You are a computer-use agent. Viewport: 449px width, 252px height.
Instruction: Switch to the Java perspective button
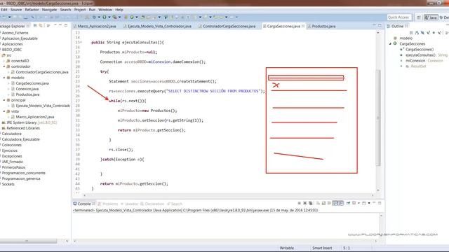(431, 17)
